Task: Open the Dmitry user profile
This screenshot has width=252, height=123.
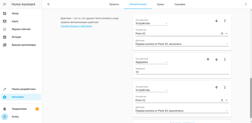Action: click(x=21, y=117)
